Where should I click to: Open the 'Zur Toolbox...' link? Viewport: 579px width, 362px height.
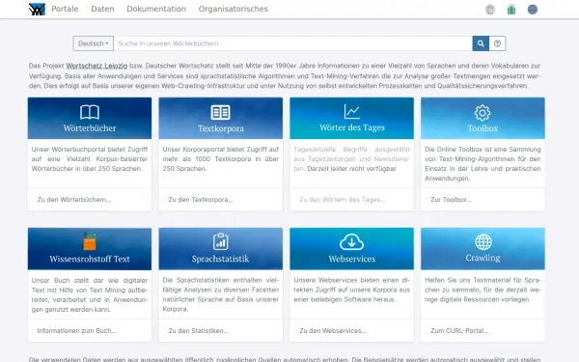(452, 200)
